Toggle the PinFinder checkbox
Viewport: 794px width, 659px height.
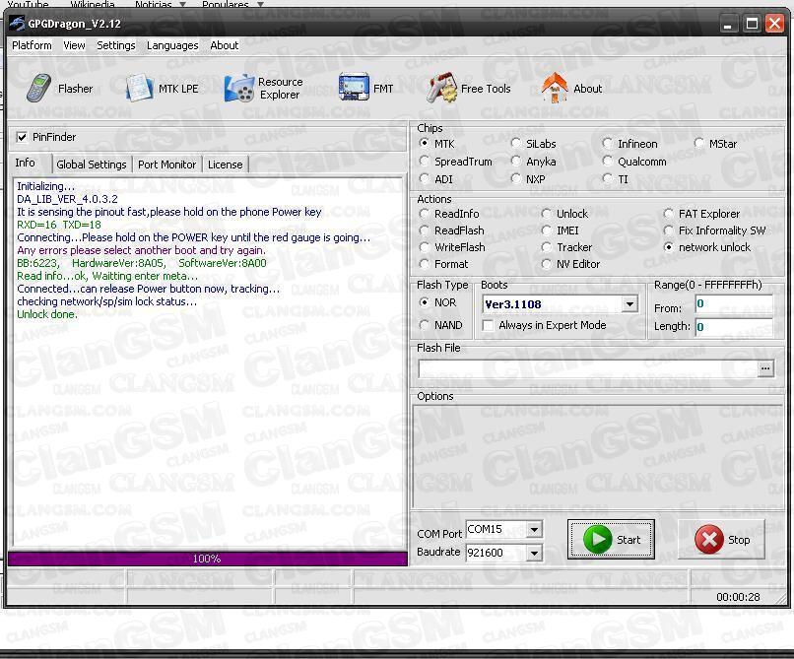click(x=22, y=137)
